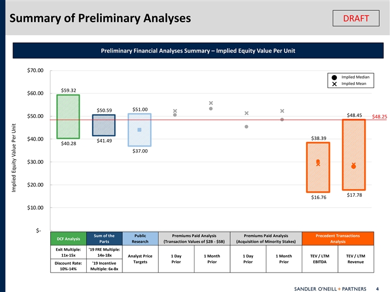Click the orange marker inside the TEV / LTM Revenue bar
The image size is (390, 292).
pyautogui.click(x=353, y=166)
